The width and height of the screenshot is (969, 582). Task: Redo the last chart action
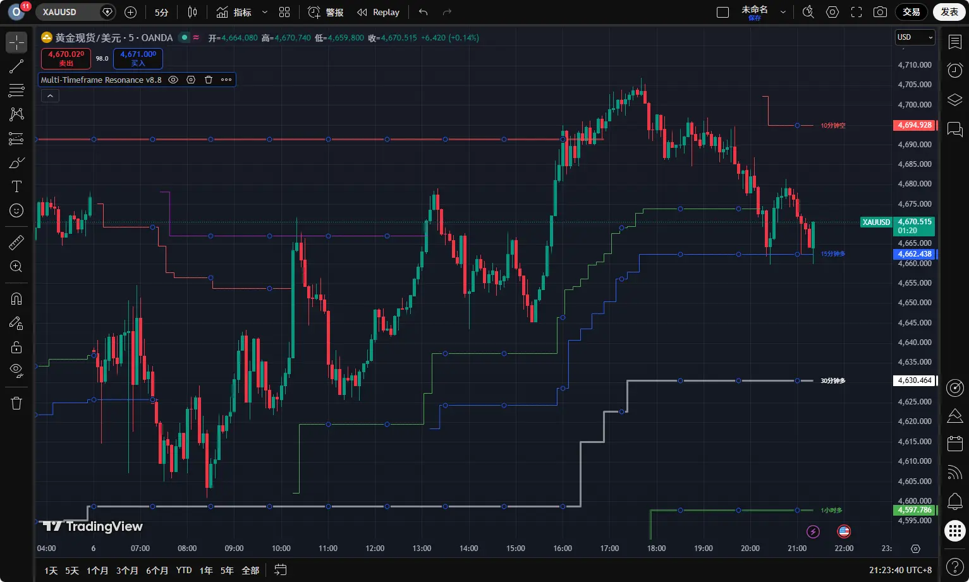pyautogui.click(x=447, y=12)
